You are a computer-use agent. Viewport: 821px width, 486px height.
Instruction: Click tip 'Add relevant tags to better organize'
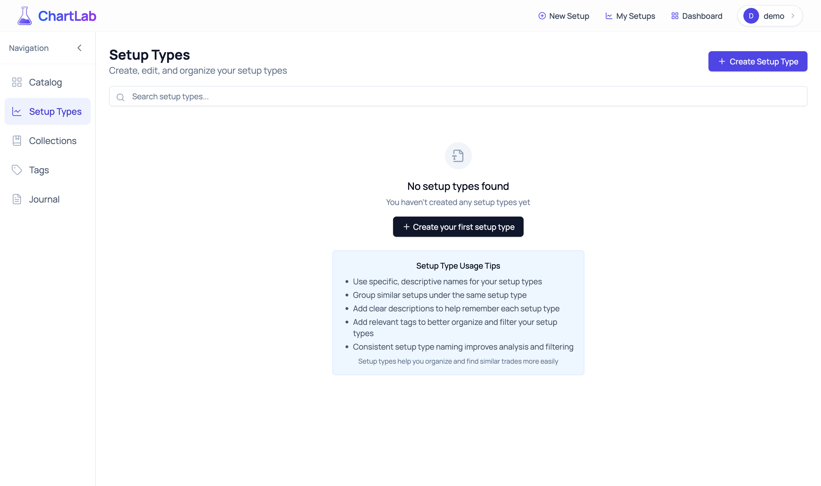point(455,327)
